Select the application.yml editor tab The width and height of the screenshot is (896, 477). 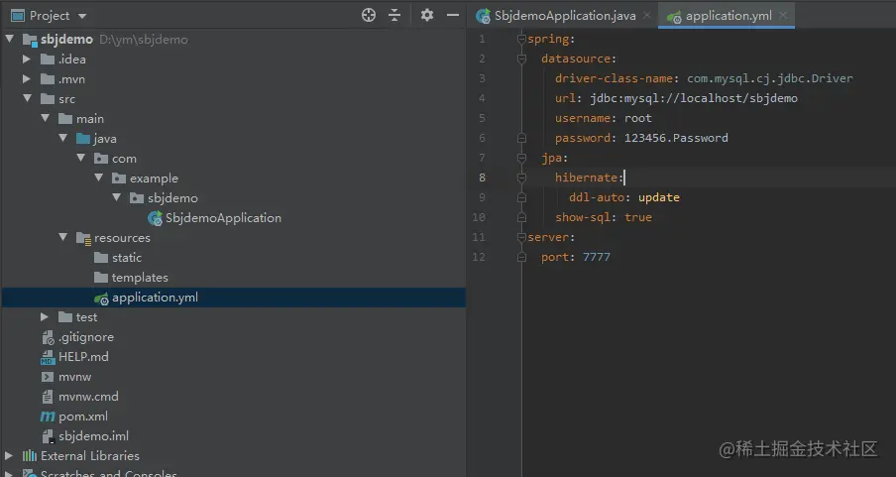coord(728,16)
